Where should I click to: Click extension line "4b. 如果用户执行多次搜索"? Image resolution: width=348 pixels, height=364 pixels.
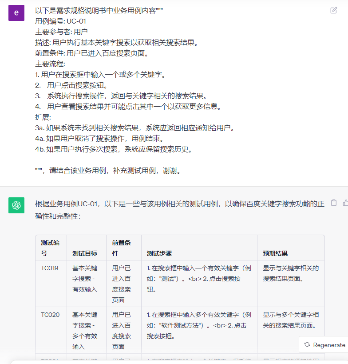point(114,149)
